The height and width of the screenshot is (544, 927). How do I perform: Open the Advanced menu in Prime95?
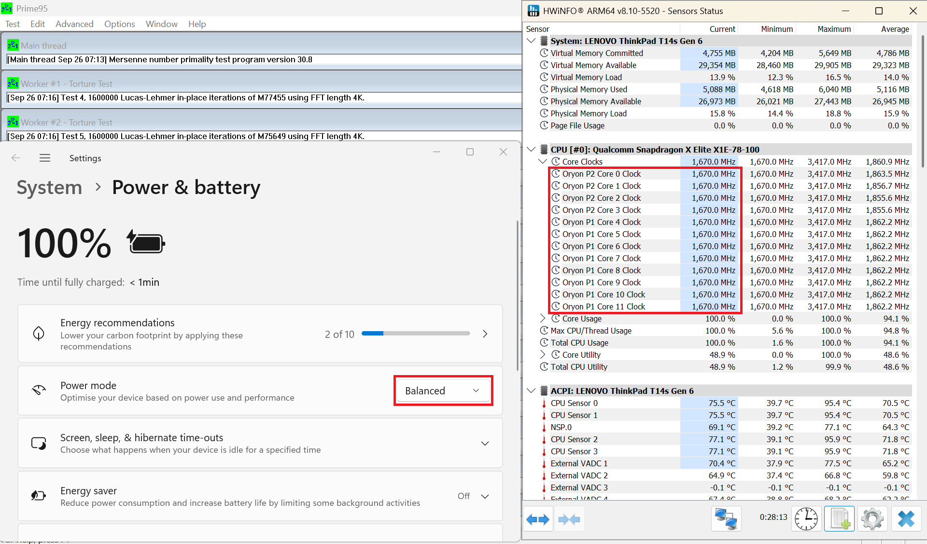[x=74, y=24]
